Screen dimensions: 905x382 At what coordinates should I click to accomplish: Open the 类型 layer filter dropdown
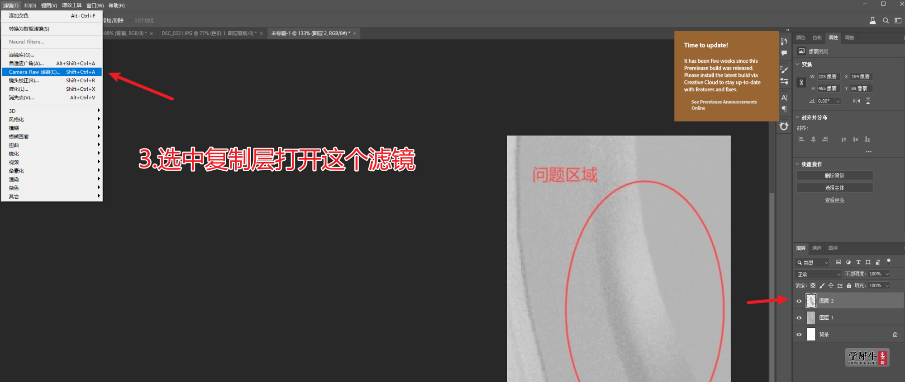(812, 262)
